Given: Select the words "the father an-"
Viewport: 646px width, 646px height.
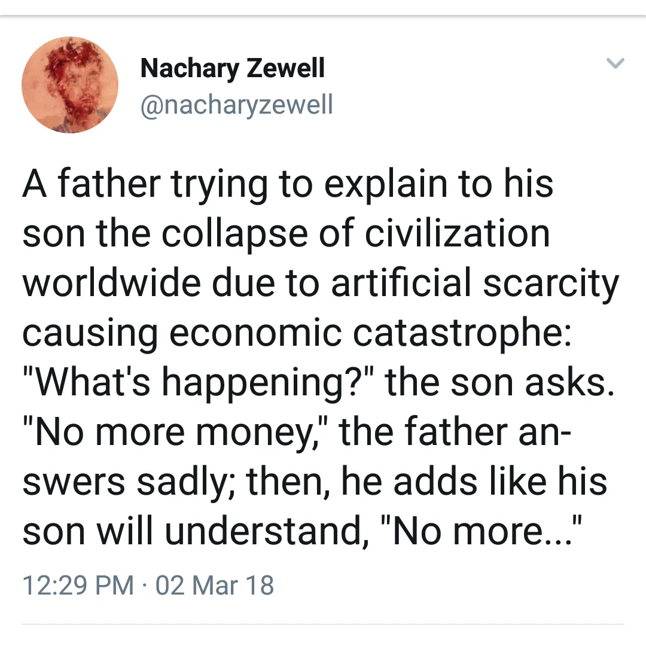Looking at the screenshot, I should 455,432.
